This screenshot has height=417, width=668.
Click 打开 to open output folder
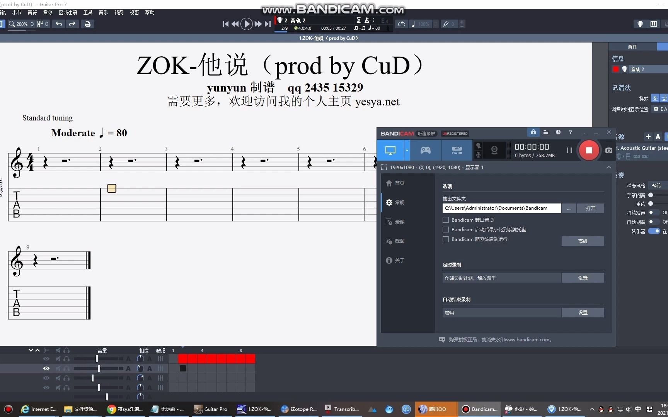coord(590,208)
